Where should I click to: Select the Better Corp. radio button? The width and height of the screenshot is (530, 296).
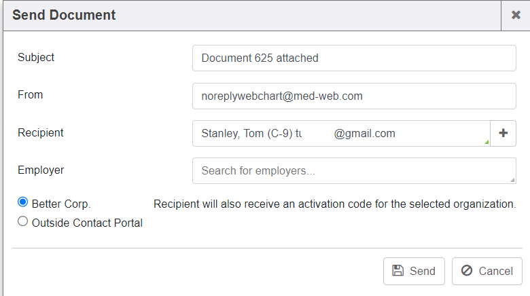click(22, 202)
